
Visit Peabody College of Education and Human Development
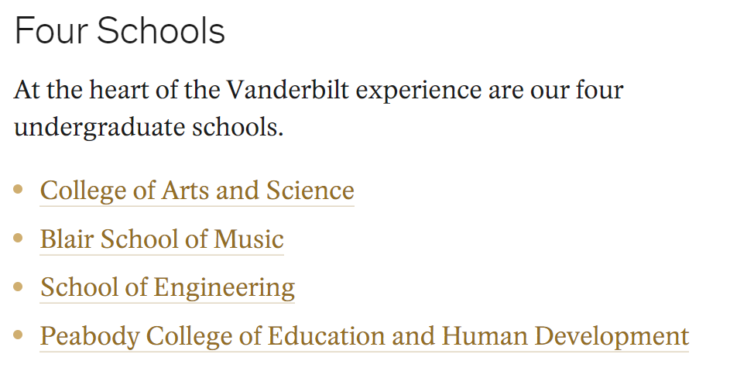[365, 336]
